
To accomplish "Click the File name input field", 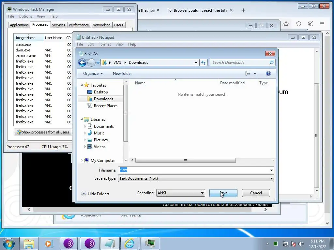I will pyautogui.click(x=194, y=170).
